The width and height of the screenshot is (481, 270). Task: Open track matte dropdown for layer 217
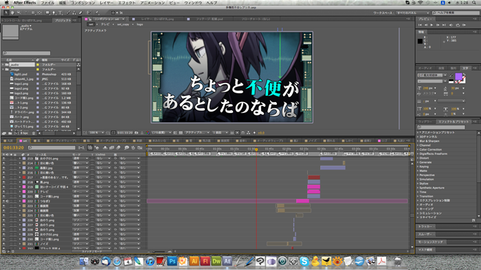103,177
